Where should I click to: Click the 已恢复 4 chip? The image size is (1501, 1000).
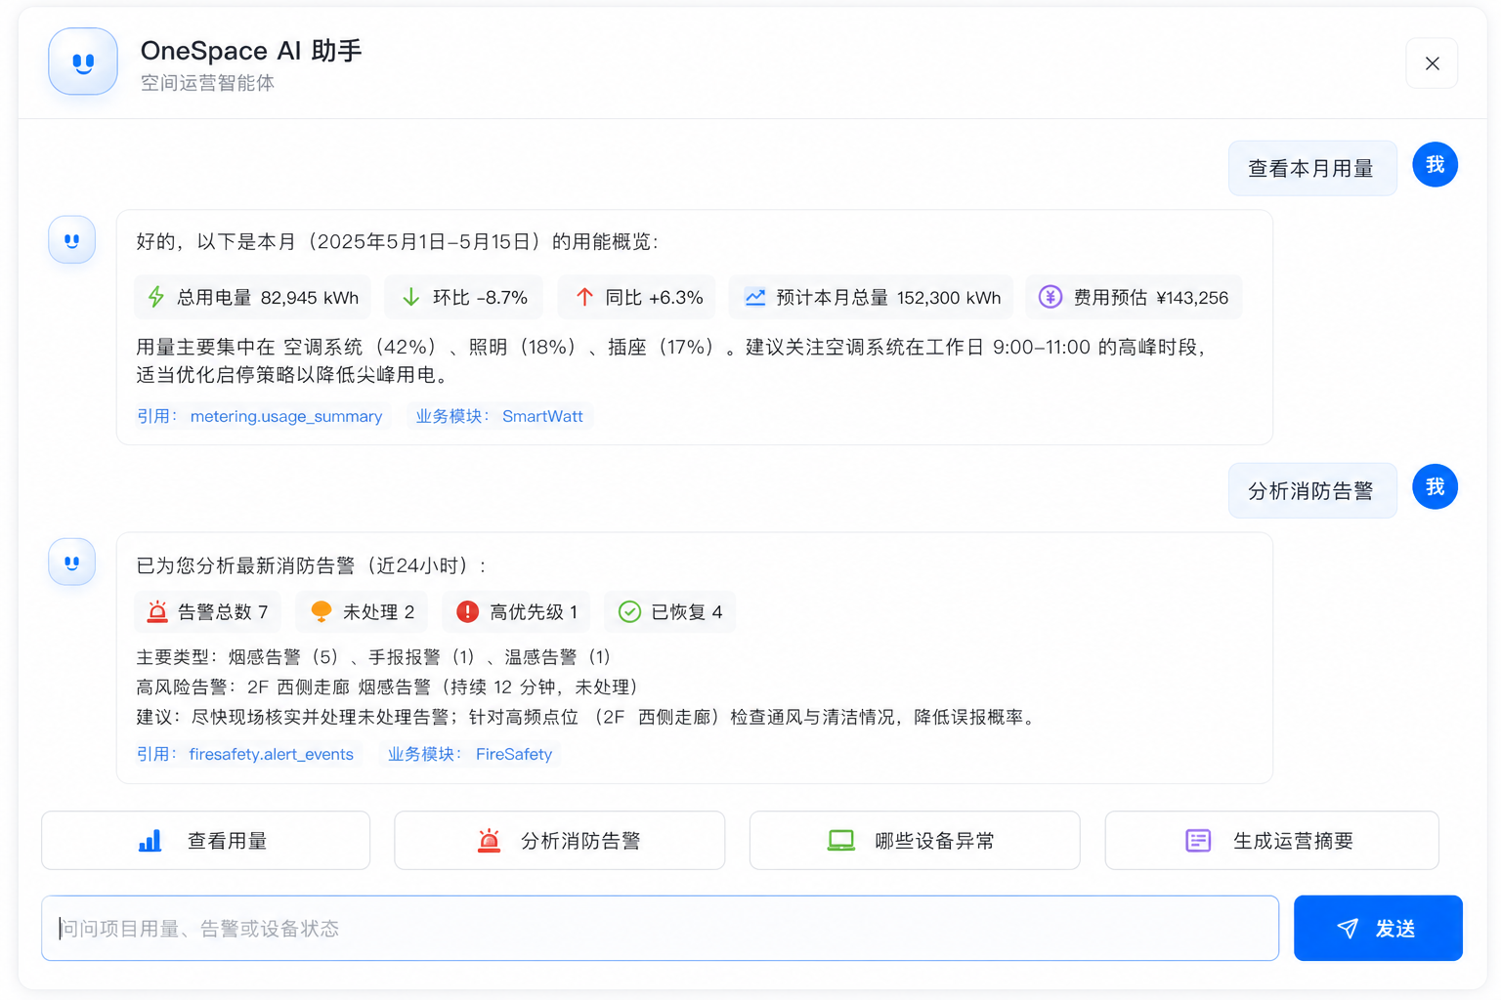coord(669,612)
